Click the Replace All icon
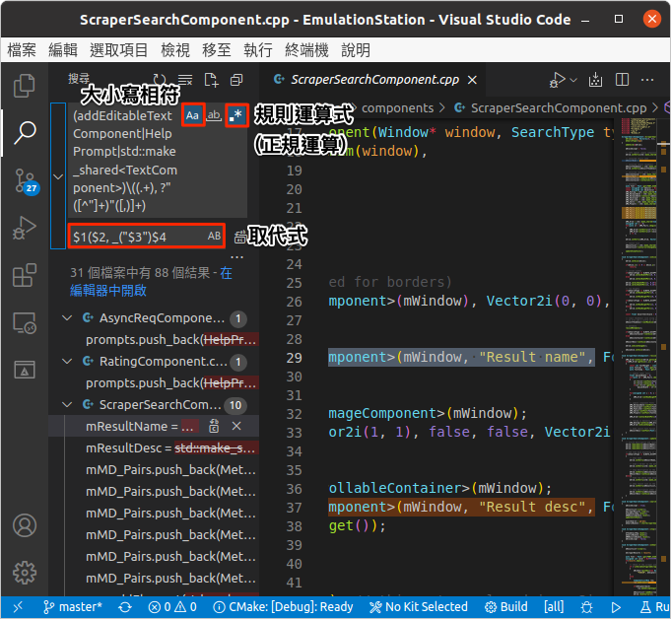Screen dimensions: 671x619 point(239,237)
